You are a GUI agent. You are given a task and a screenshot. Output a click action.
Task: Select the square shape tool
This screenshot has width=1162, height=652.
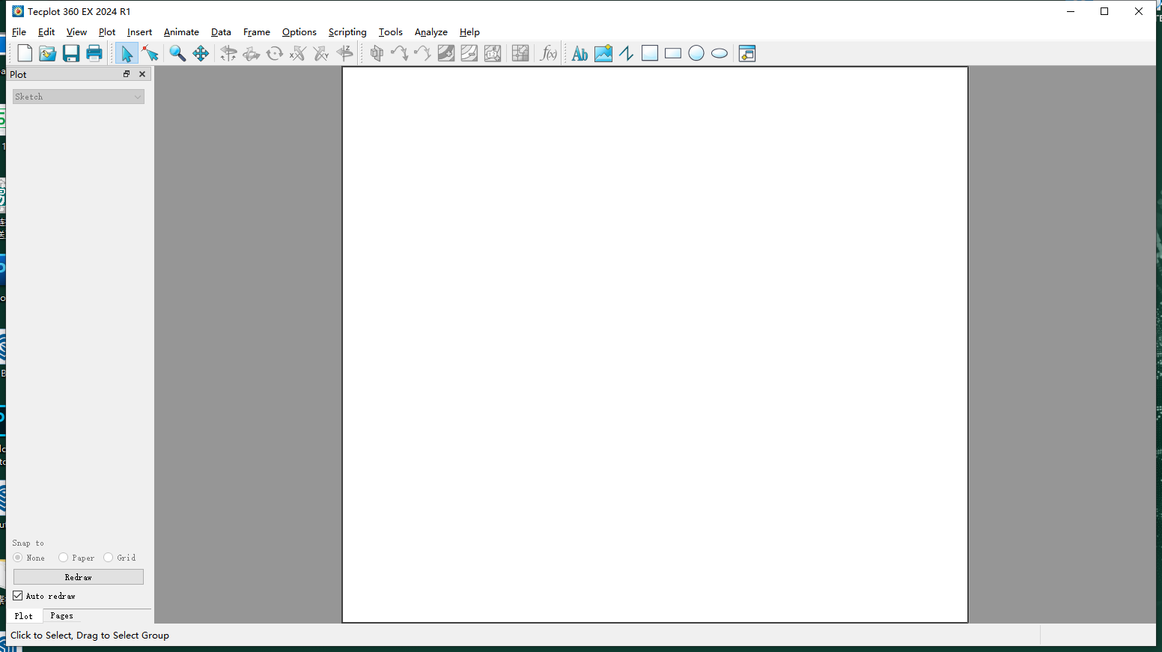point(650,53)
